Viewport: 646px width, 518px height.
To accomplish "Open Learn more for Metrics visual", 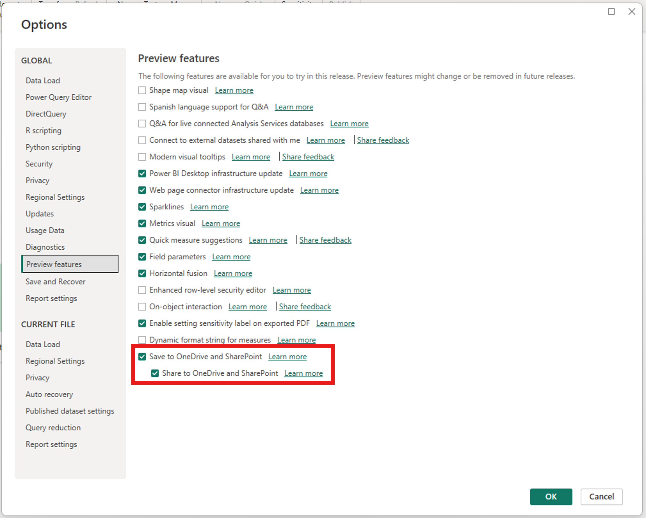I will 221,224.
